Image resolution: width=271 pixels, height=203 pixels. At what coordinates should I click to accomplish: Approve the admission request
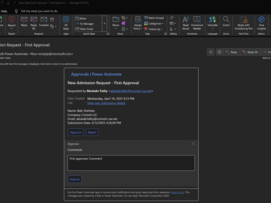(76, 132)
